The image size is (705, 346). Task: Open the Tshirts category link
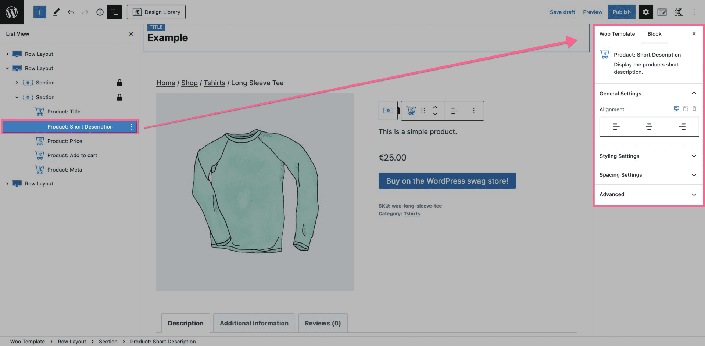pos(412,214)
